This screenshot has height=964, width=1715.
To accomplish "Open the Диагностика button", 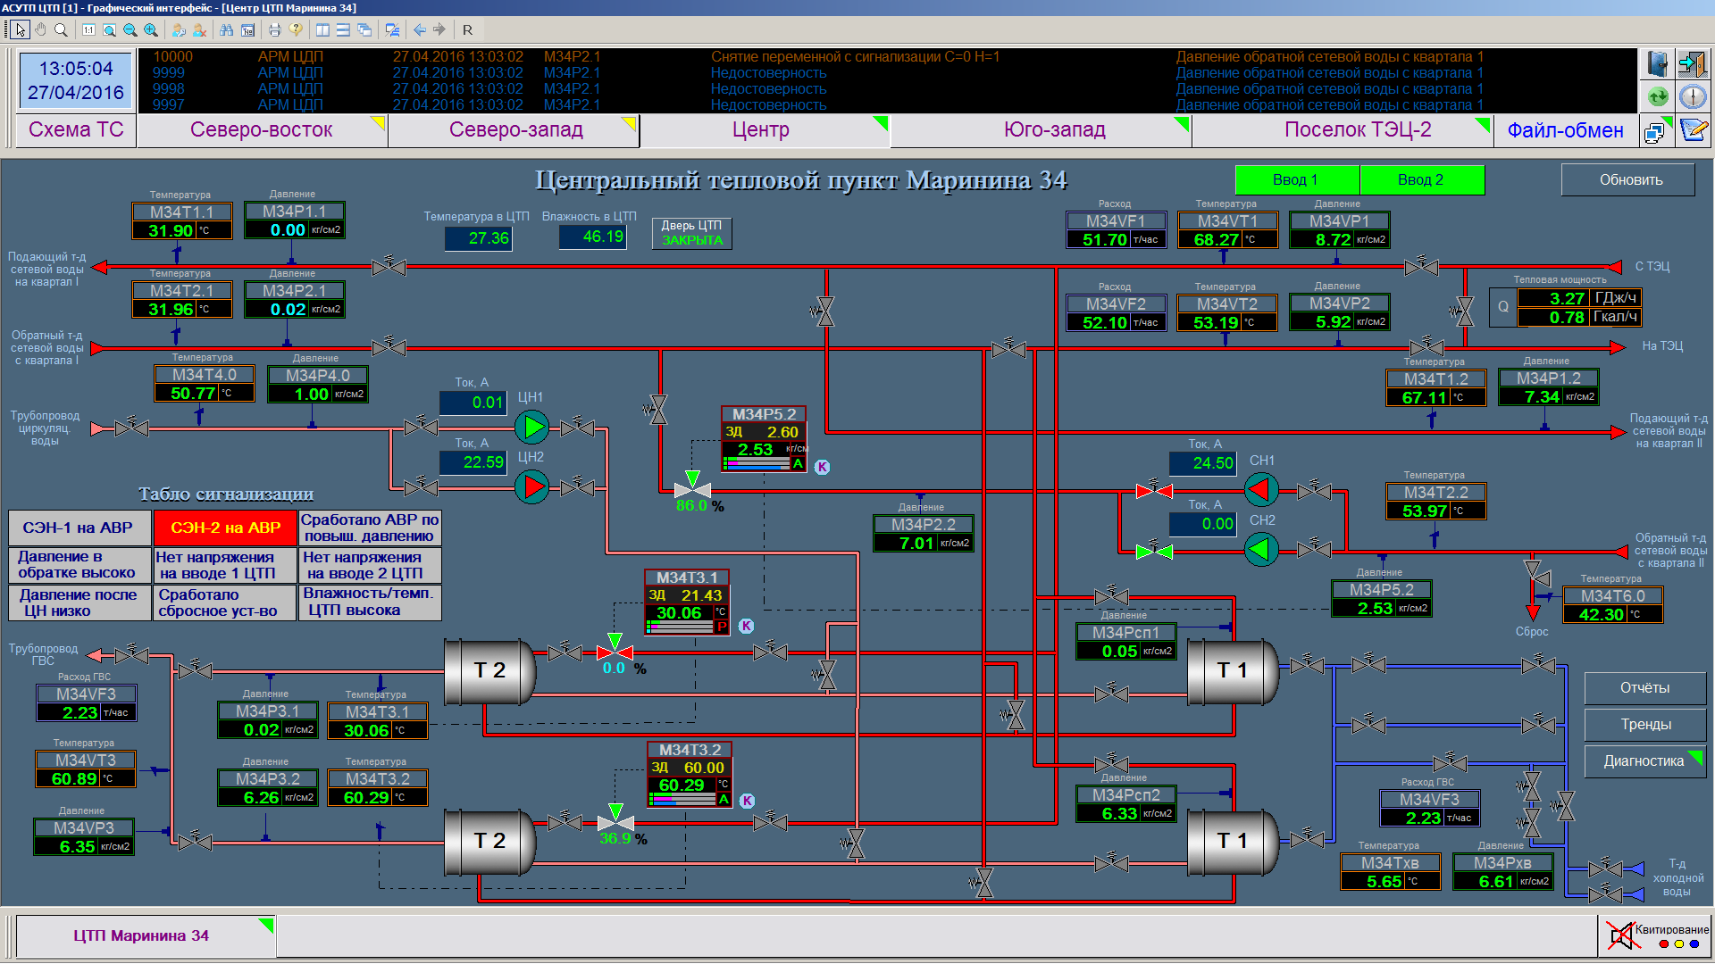I will click(x=1644, y=761).
